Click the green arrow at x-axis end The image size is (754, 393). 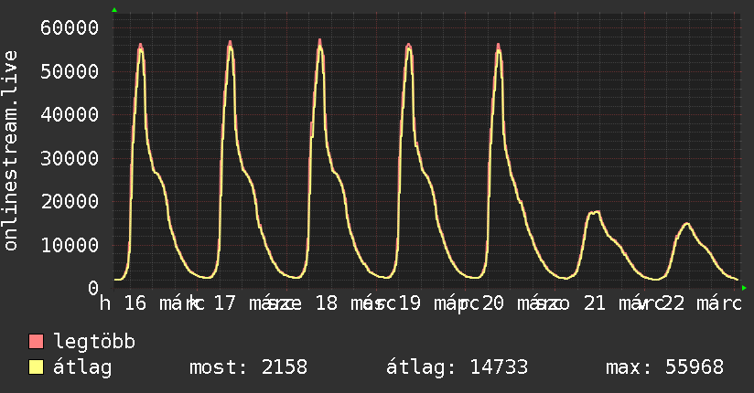[744, 288]
